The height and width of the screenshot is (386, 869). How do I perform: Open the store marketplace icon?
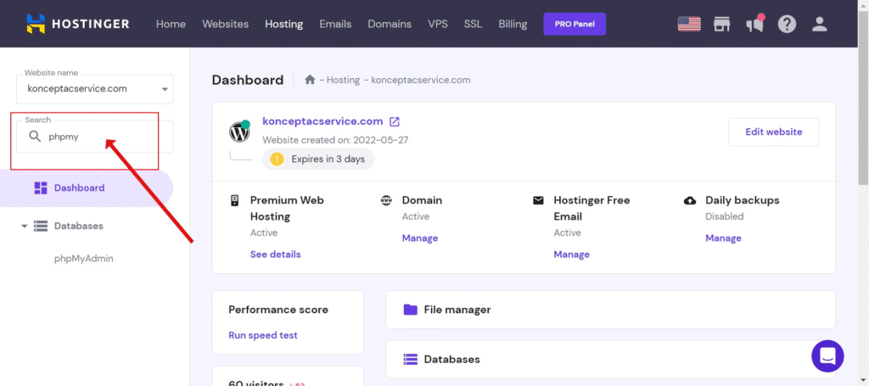[721, 24]
